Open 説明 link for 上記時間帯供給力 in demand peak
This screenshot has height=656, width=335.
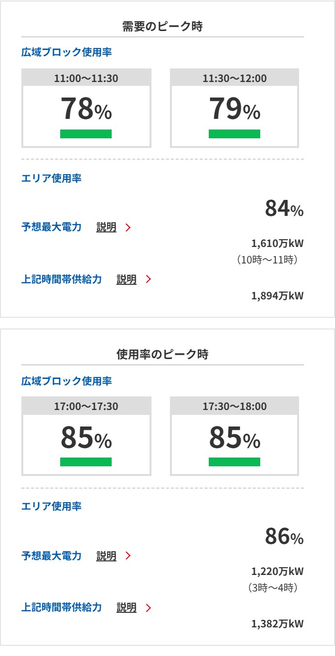tap(126, 279)
